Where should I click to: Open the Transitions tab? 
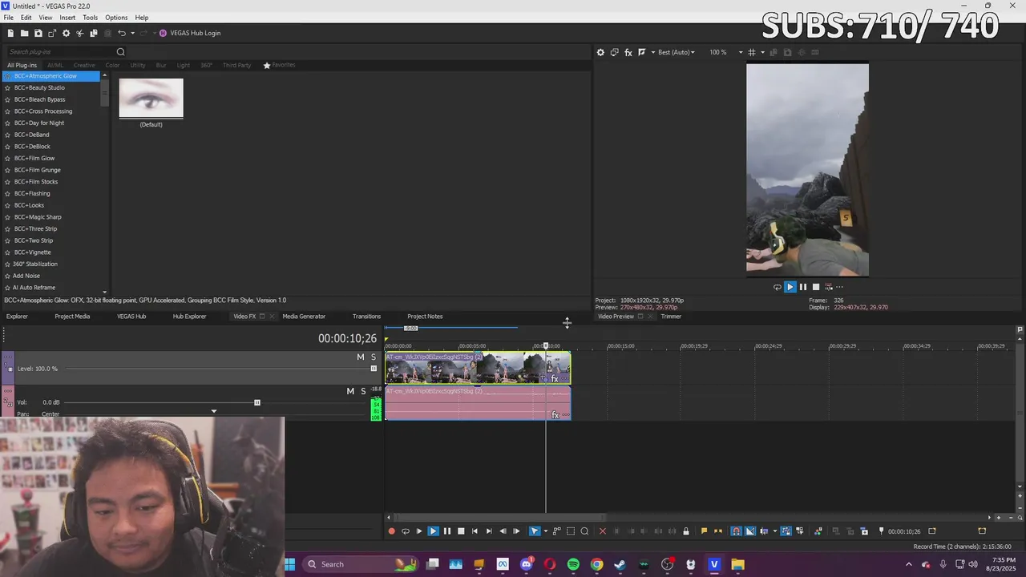(366, 317)
